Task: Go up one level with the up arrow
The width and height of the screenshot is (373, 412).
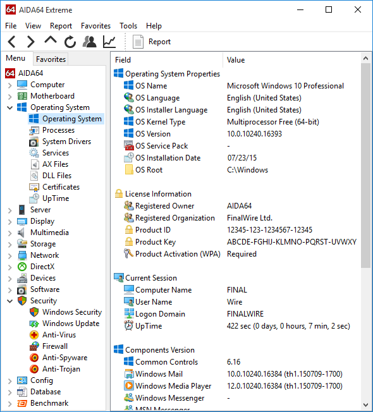Action: point(51,40)
